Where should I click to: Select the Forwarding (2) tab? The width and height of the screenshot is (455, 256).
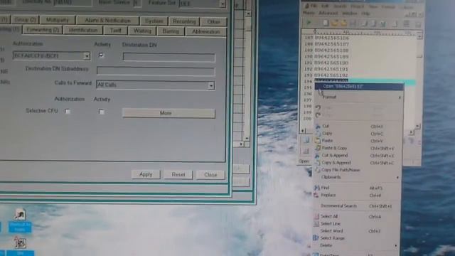(x=43, y=30)
